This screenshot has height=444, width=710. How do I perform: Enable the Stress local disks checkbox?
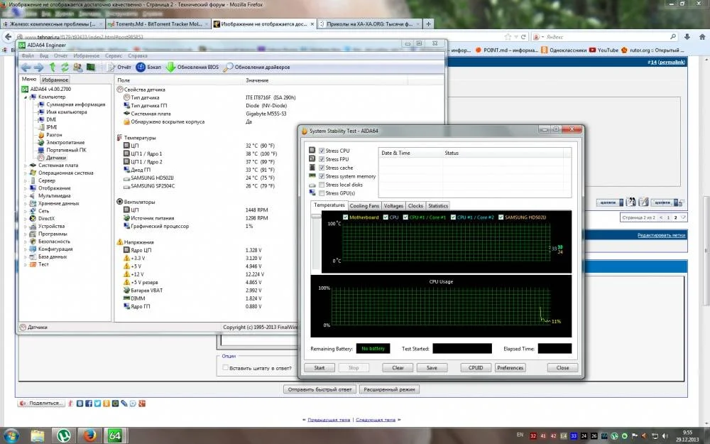(x=322, y=185)
